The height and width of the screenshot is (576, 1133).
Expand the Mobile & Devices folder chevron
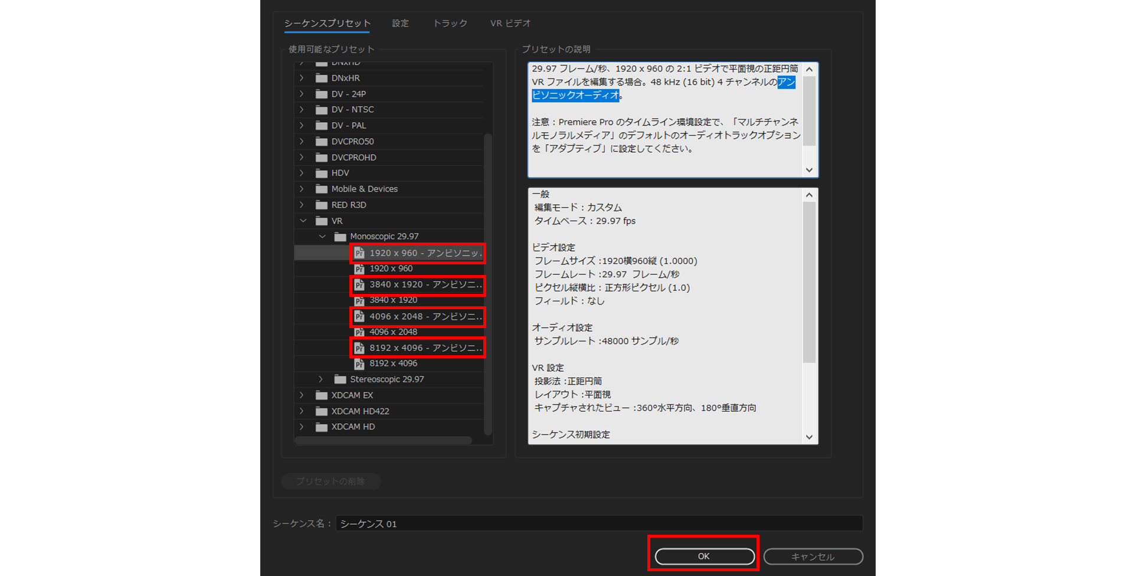click(302, 189)
